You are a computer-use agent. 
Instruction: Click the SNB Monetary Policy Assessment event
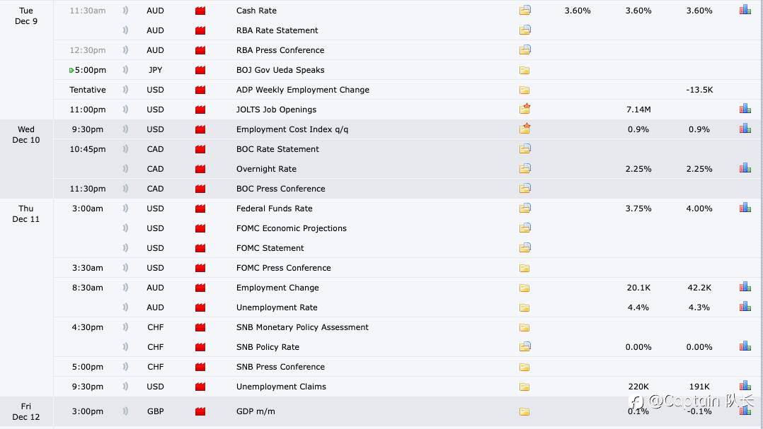tap(302, 327)
